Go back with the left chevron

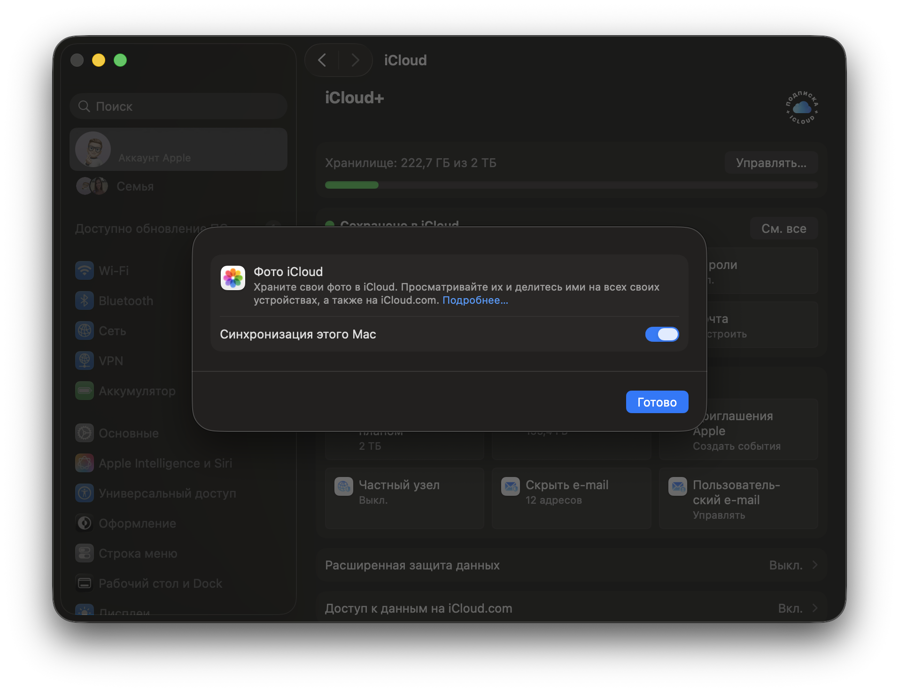click(322, 60)
